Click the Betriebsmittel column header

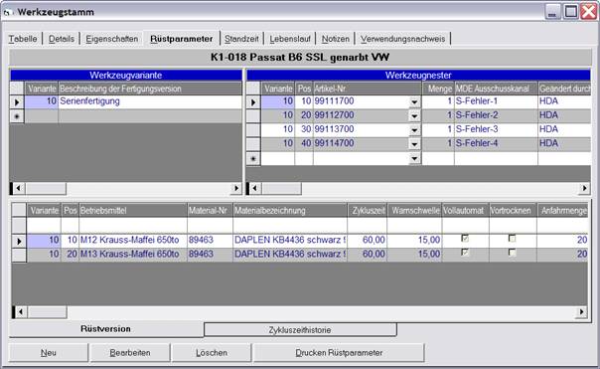[x=133, y=211]
